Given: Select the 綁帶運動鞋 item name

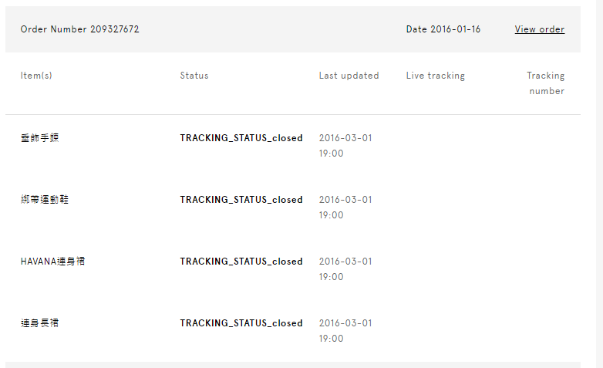Looking at the screenshot, I should click(45, 200).
